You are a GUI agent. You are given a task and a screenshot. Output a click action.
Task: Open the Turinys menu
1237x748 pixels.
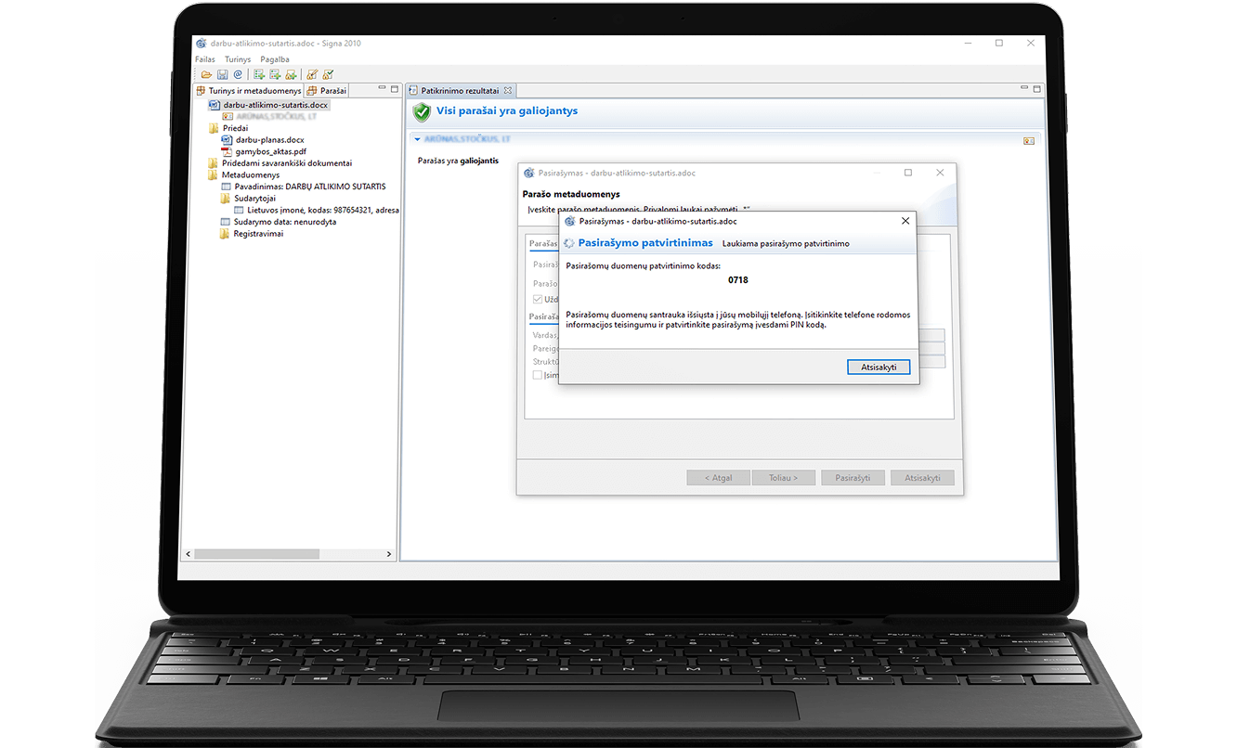coord(238,59)
